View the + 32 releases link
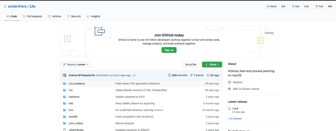Image resolution: width=336 pixels, height=131 pixels. click(235, 119)
